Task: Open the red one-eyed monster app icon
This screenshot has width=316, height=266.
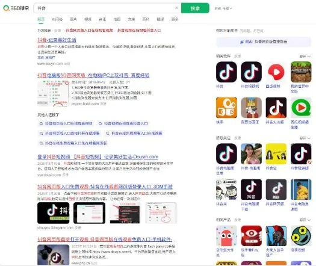Action: point(251,236)
